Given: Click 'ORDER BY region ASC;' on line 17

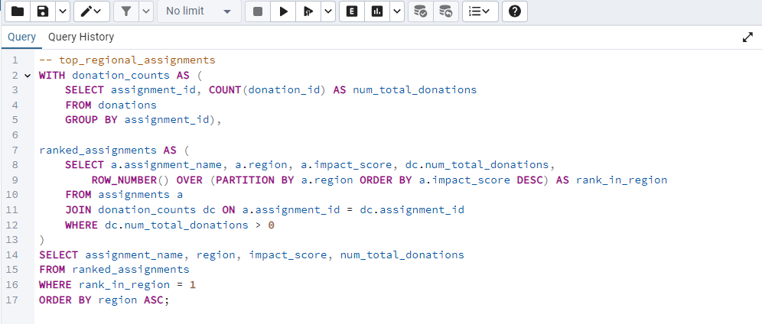Looking at the screenshot, I should tap(104, 300).
